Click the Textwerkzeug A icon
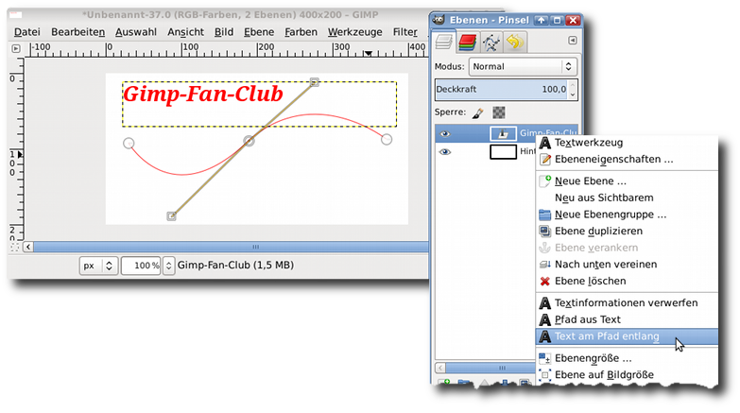The height and width of the screenshot is (413, 740). [x=545, y=143]
